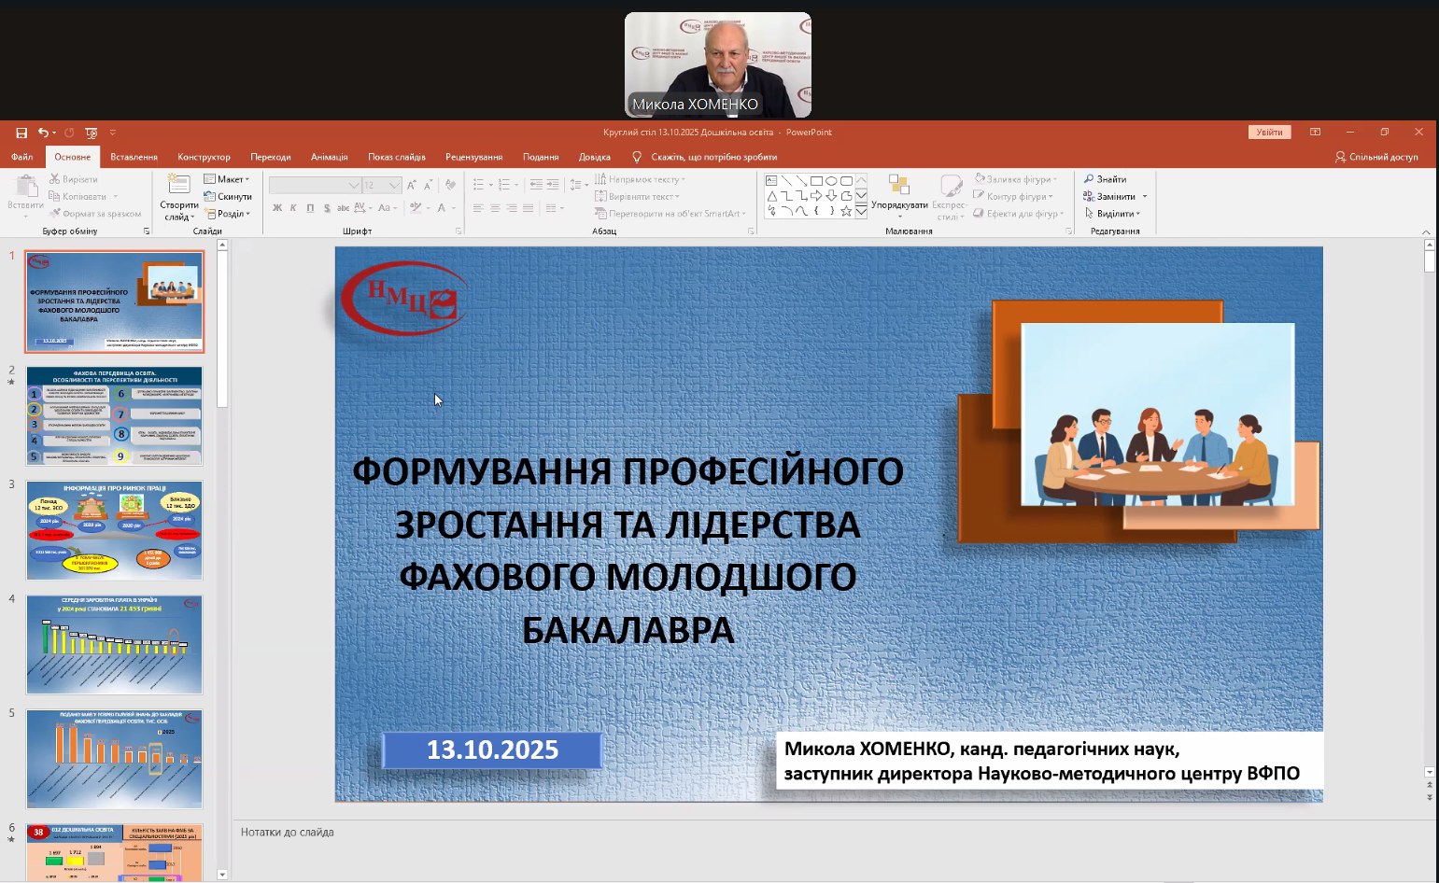Viewport: 1439px width, 883px height.
Task: Click the Знайти (Find) search icon
Action: click(x=1089, y=179)
